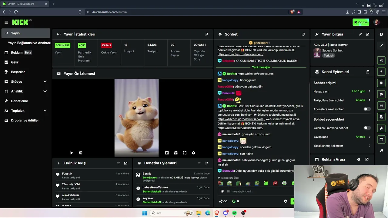Click the Sadece Sohbet category thumbnail

317,53
